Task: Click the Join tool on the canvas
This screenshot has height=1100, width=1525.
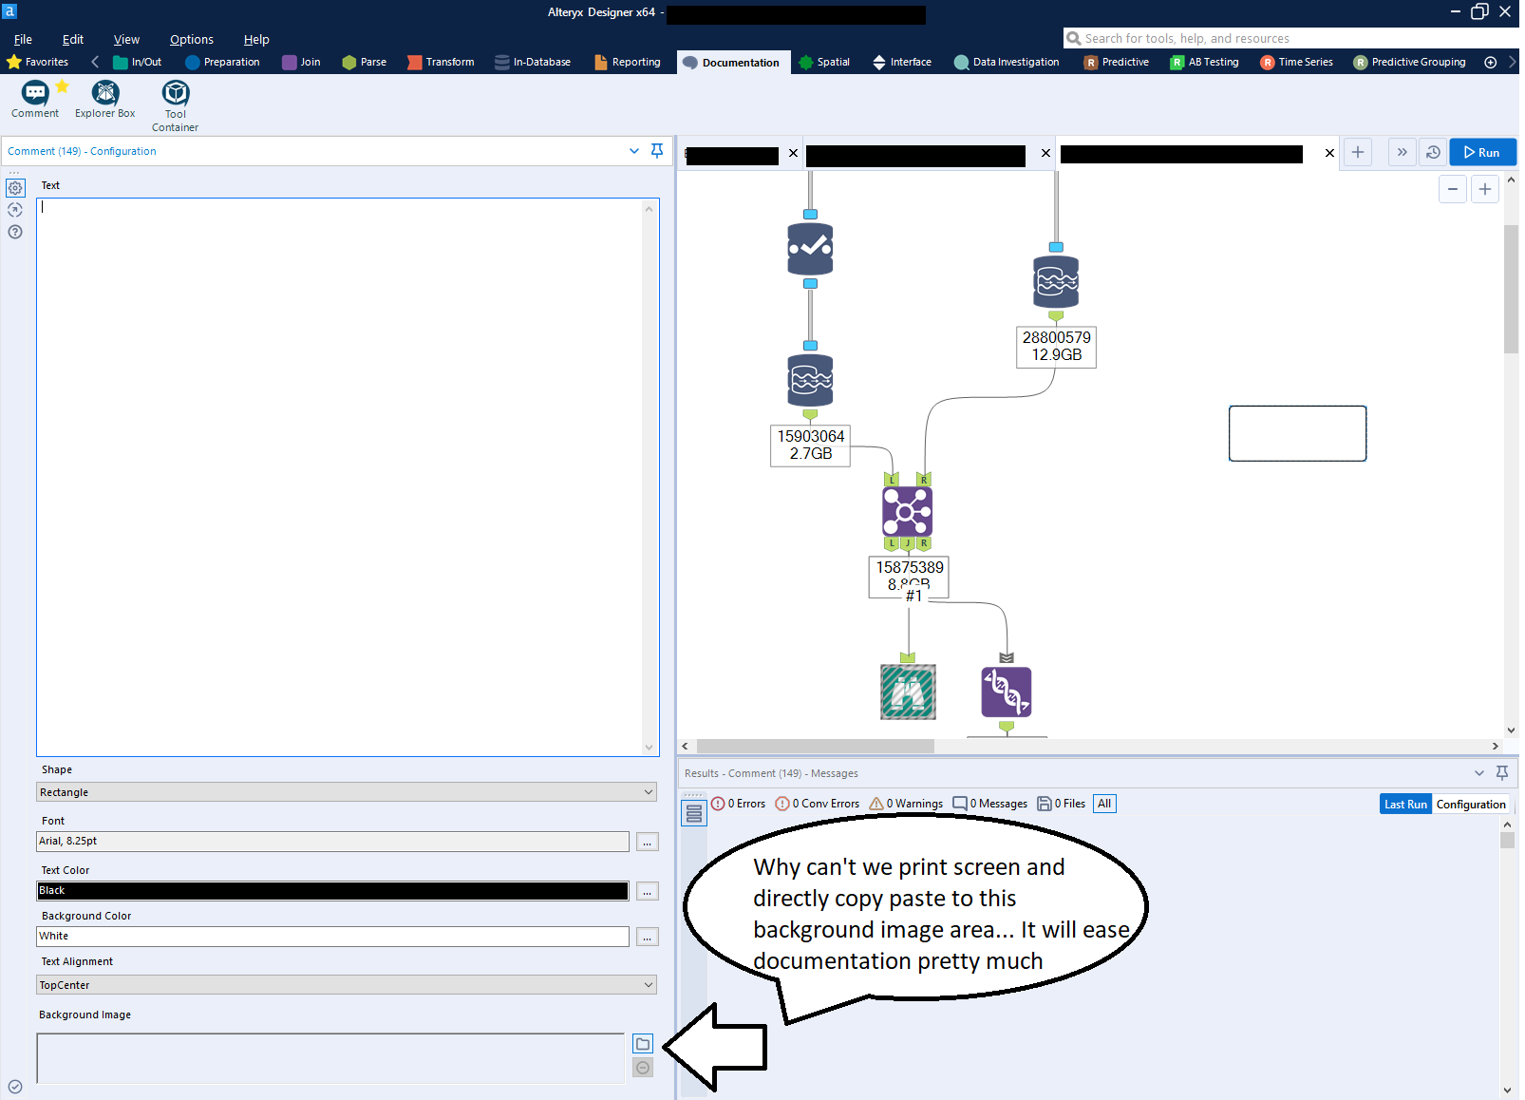Action: click(907, 511)
